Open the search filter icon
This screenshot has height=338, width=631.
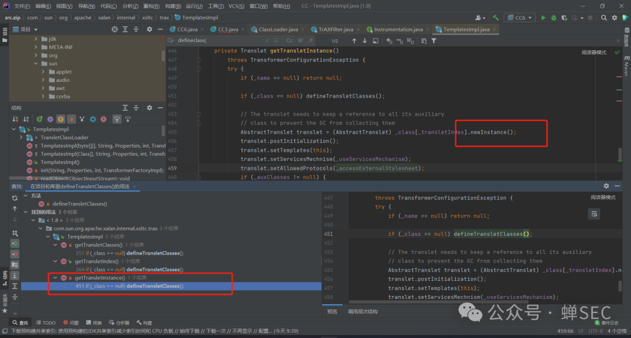pyautogui.click(x=434, y=40)
